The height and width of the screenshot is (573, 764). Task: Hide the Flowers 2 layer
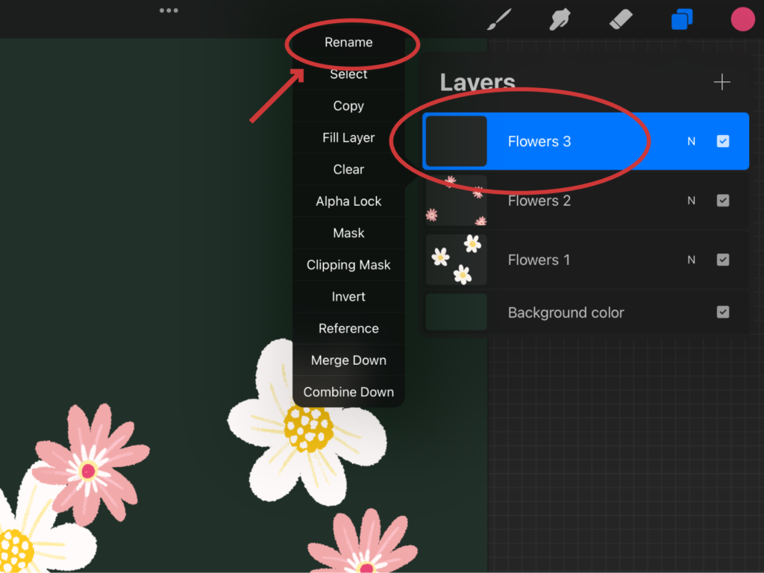722,200
